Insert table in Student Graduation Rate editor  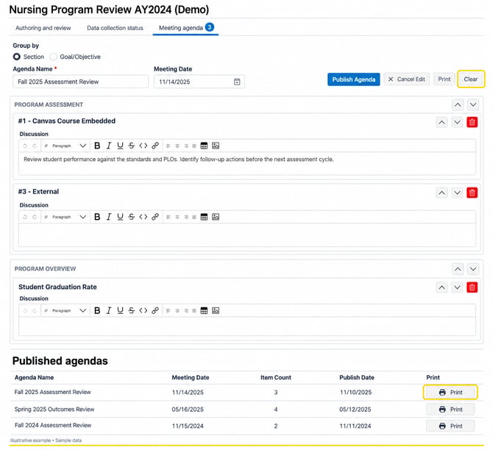(x=204, y=310)
